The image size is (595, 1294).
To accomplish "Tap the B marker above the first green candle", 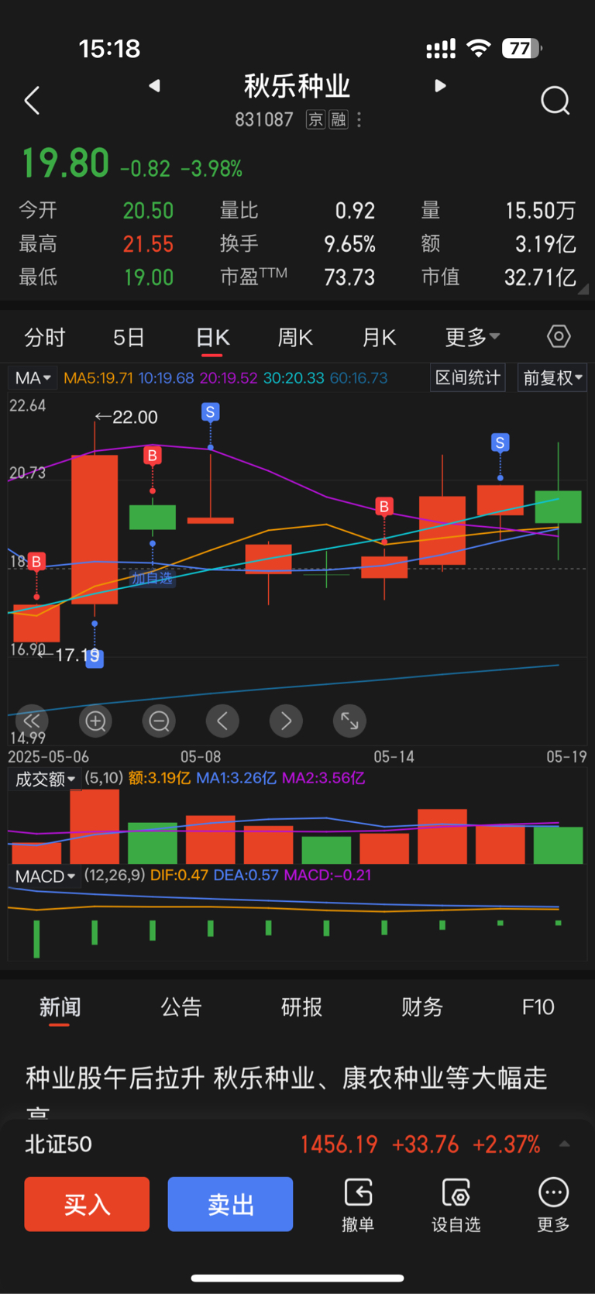I will [x=153, y=456].
